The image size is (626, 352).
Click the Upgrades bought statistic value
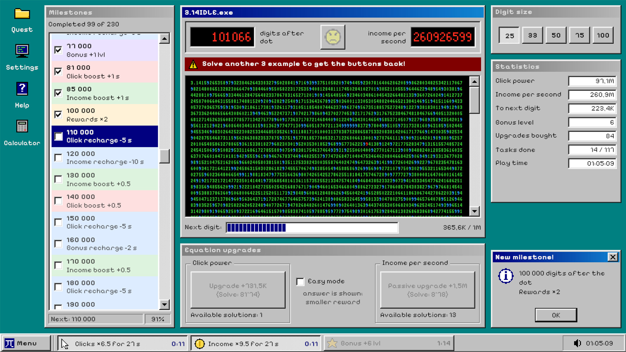coord(592,136)
